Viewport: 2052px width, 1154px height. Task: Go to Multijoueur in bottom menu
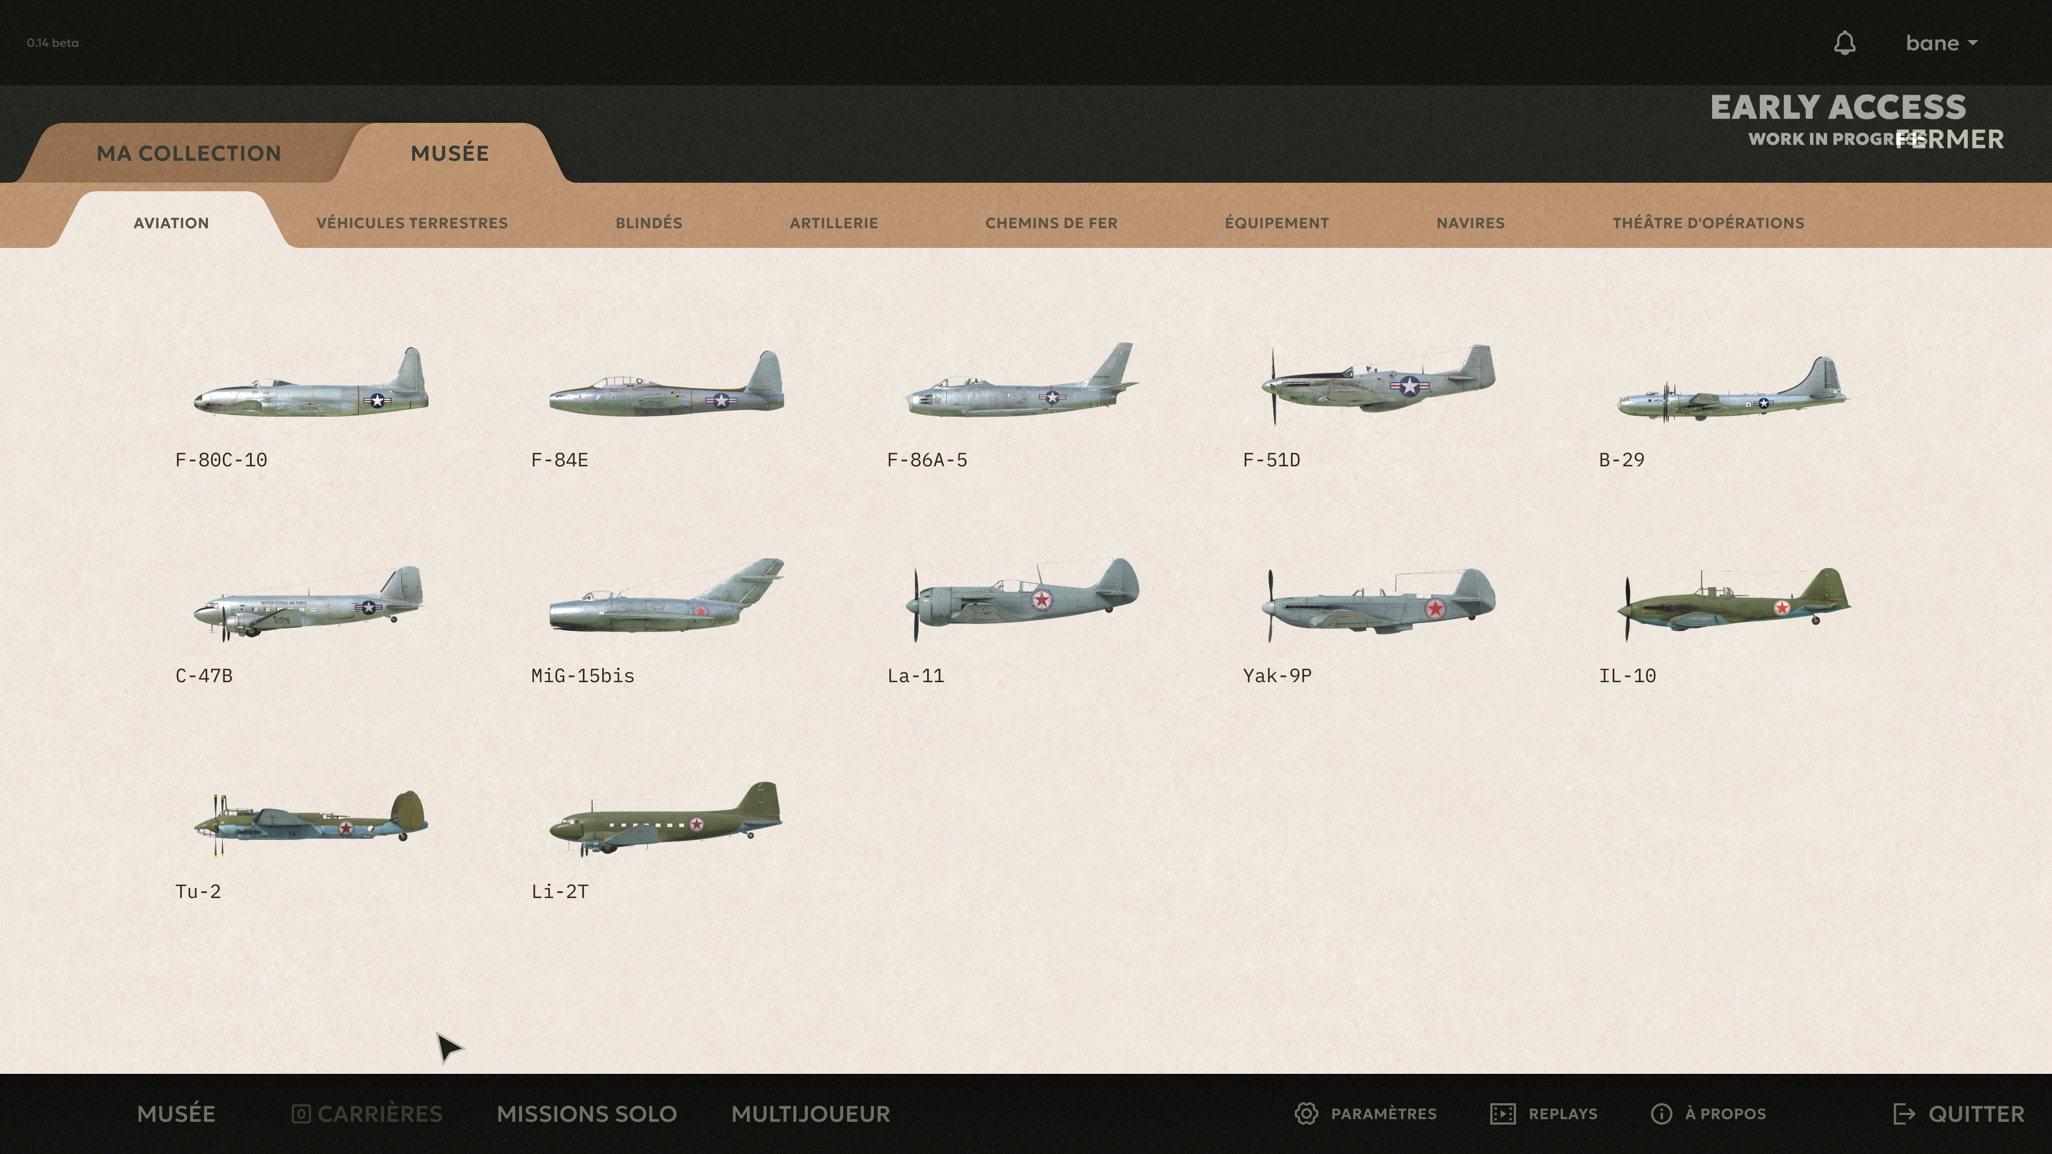click(x=811, y=1113)
